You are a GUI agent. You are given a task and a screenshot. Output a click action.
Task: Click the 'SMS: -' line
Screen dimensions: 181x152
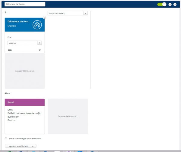click(x=11, y=110)
